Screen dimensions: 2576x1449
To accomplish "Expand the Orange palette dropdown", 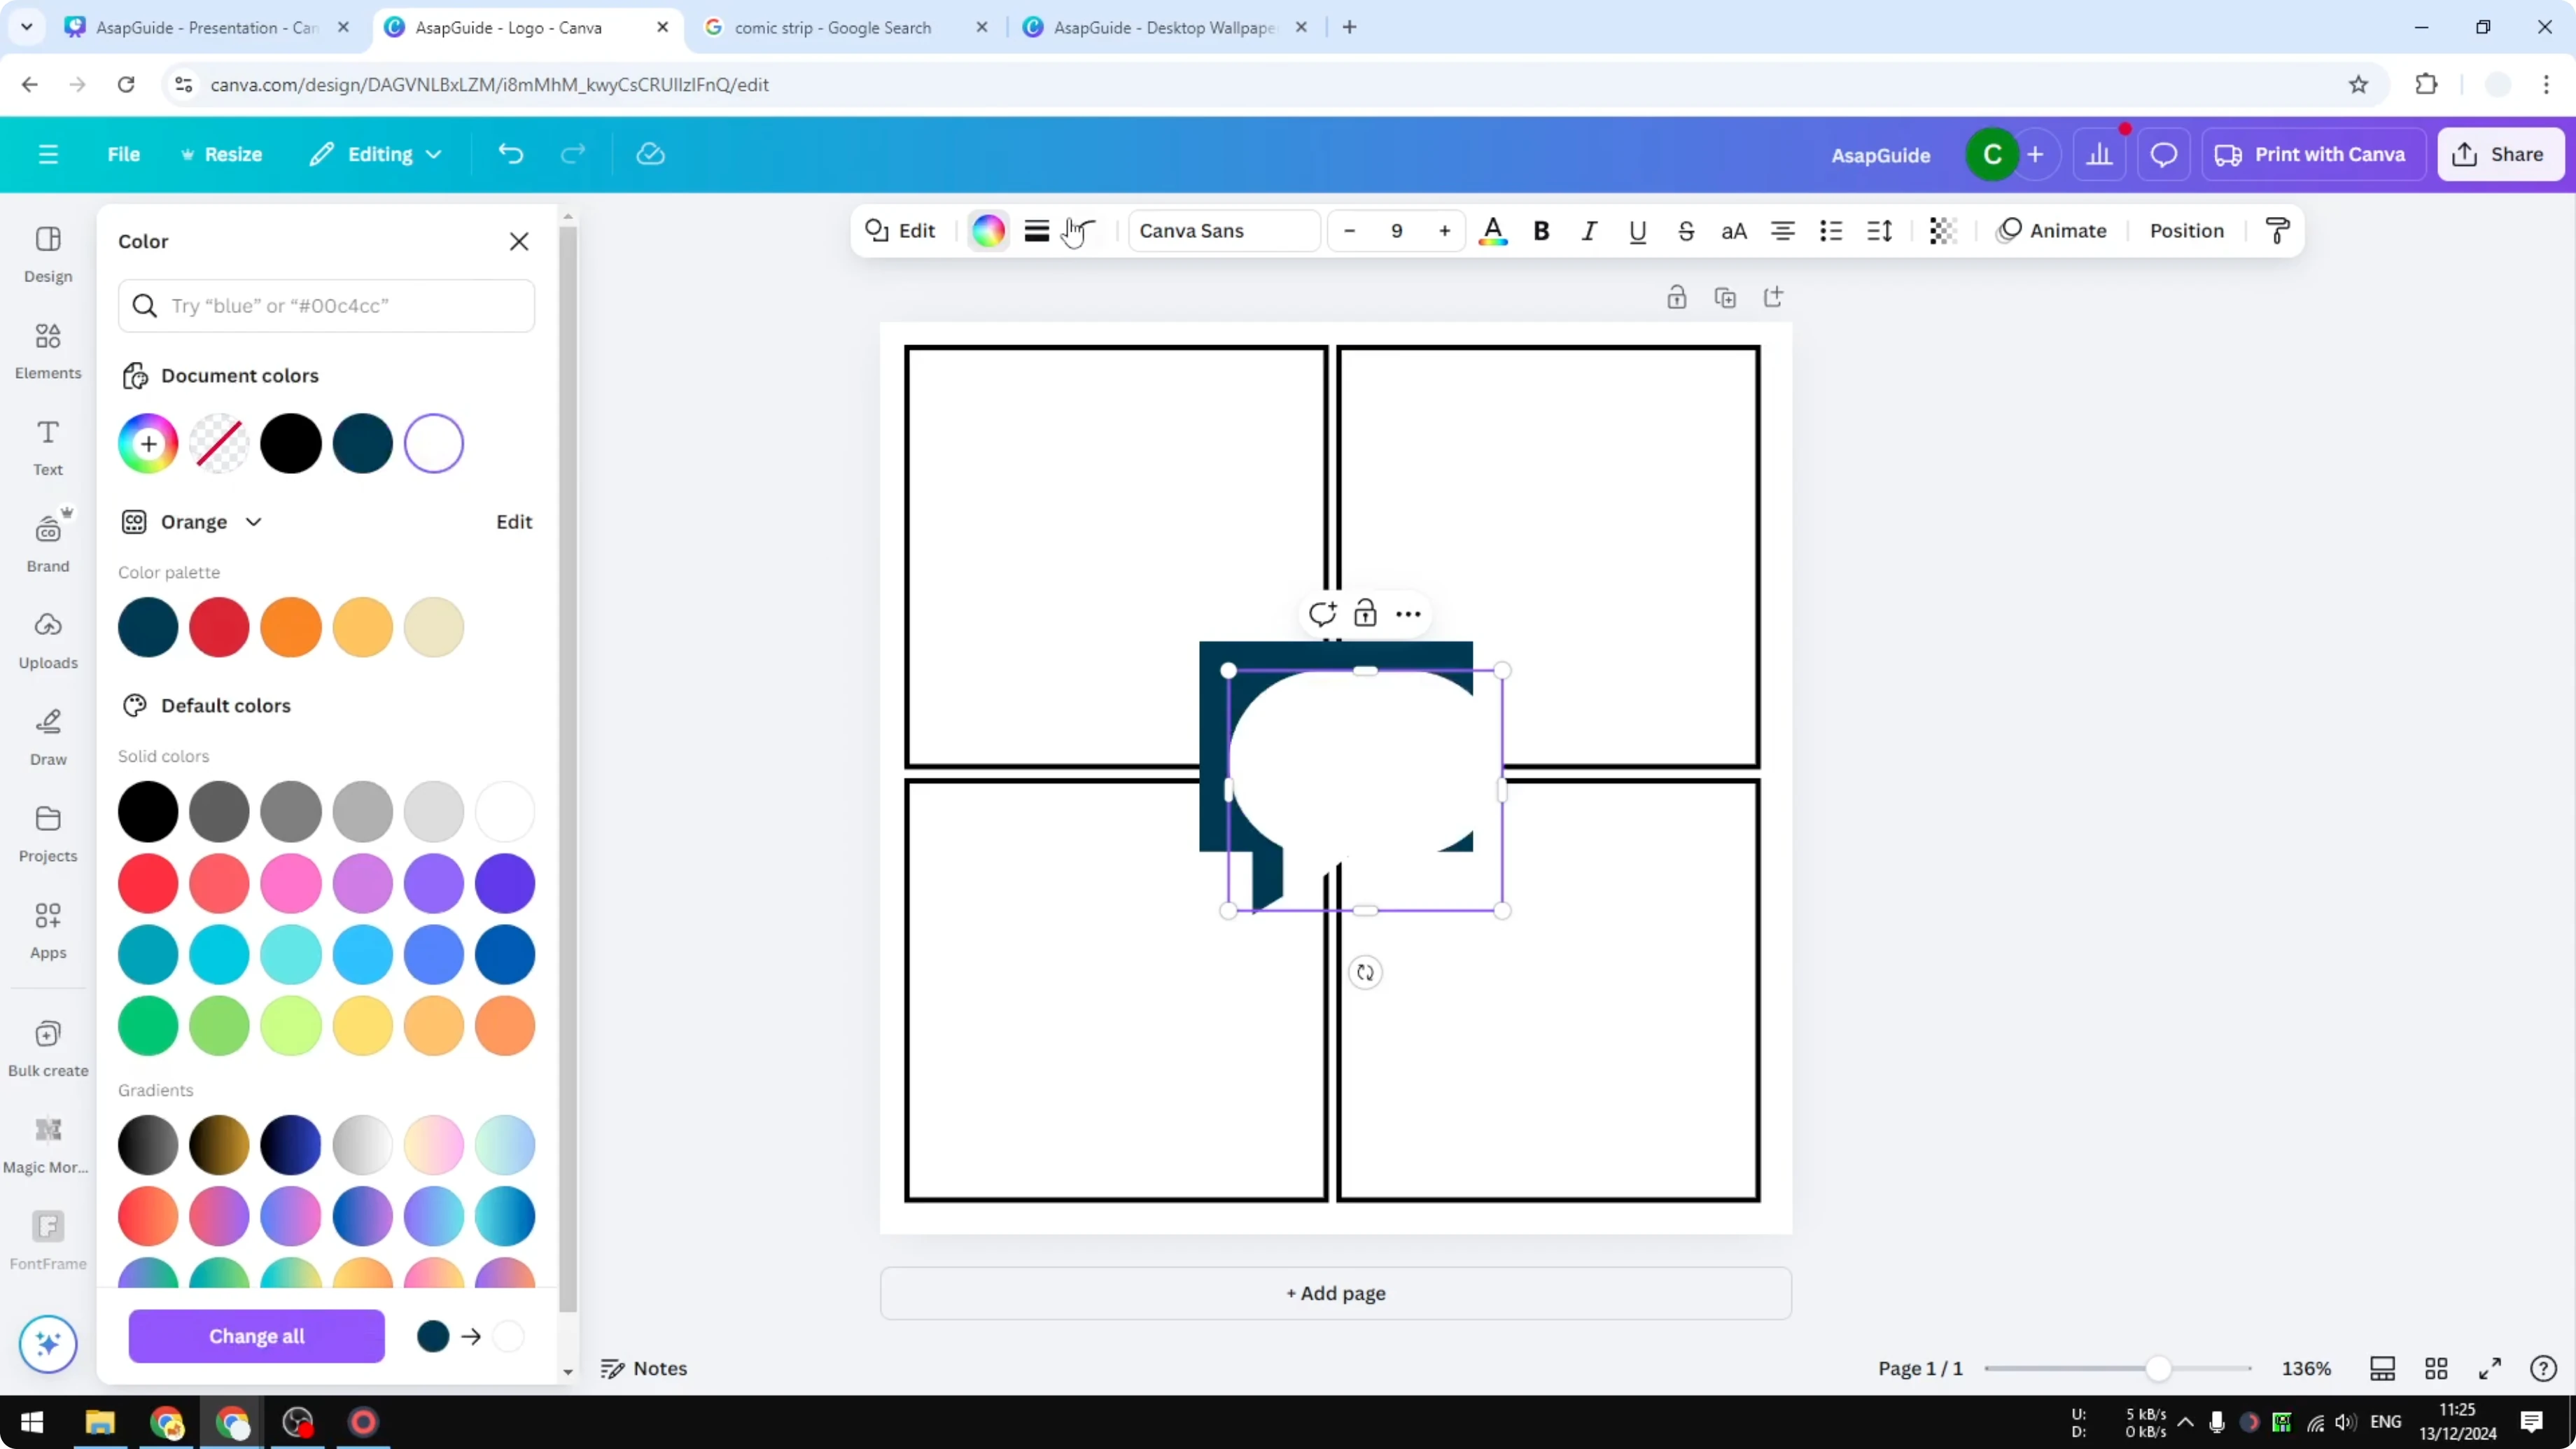I will [x=254, y=521].
